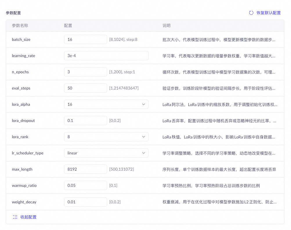Viewport: 291px width, 230px height.
Task: Click the description starting 学习率预热比例
Action: (x=211, y=185)
